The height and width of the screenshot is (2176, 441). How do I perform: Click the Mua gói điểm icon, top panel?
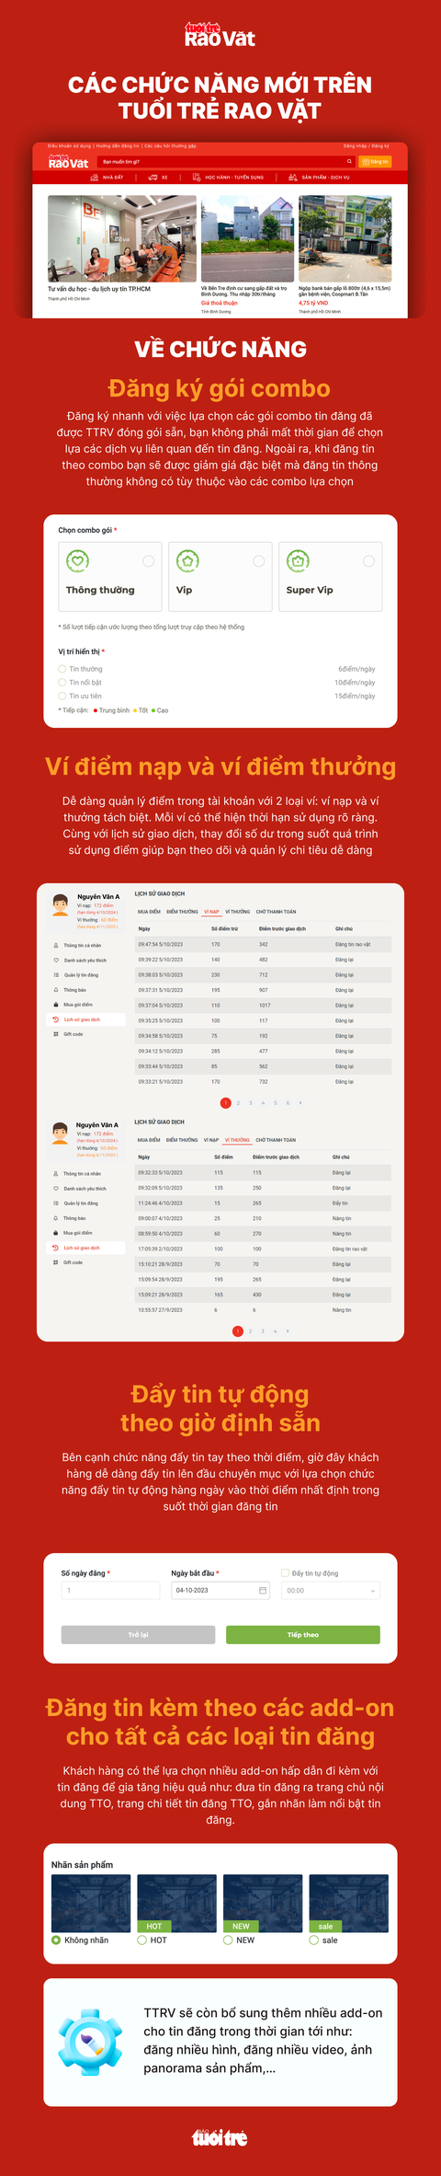click(56, 1005)
